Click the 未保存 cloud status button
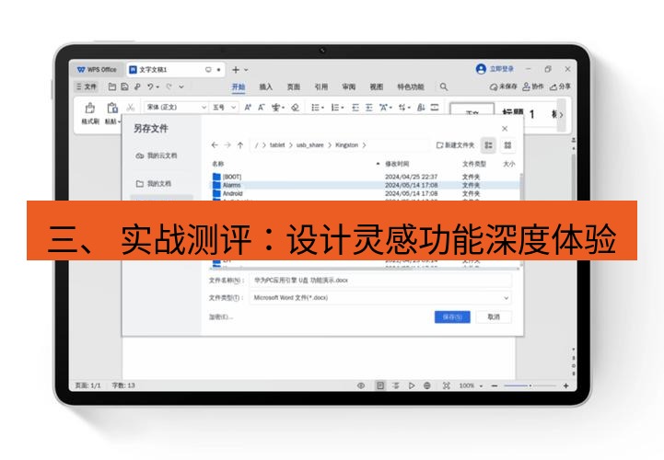The image size is (664, 460). [x=503, y=86]
